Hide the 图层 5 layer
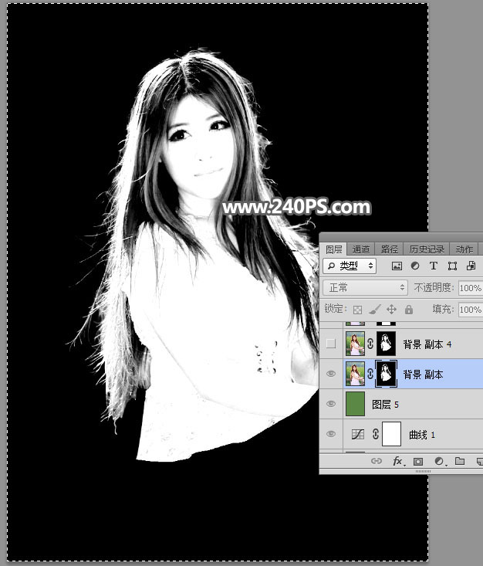 [331, 404]
